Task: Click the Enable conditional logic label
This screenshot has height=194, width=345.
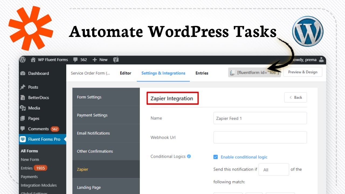Action: (244, 157)
